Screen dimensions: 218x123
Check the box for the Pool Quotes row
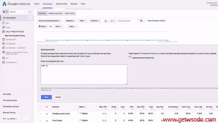[40, 121]
